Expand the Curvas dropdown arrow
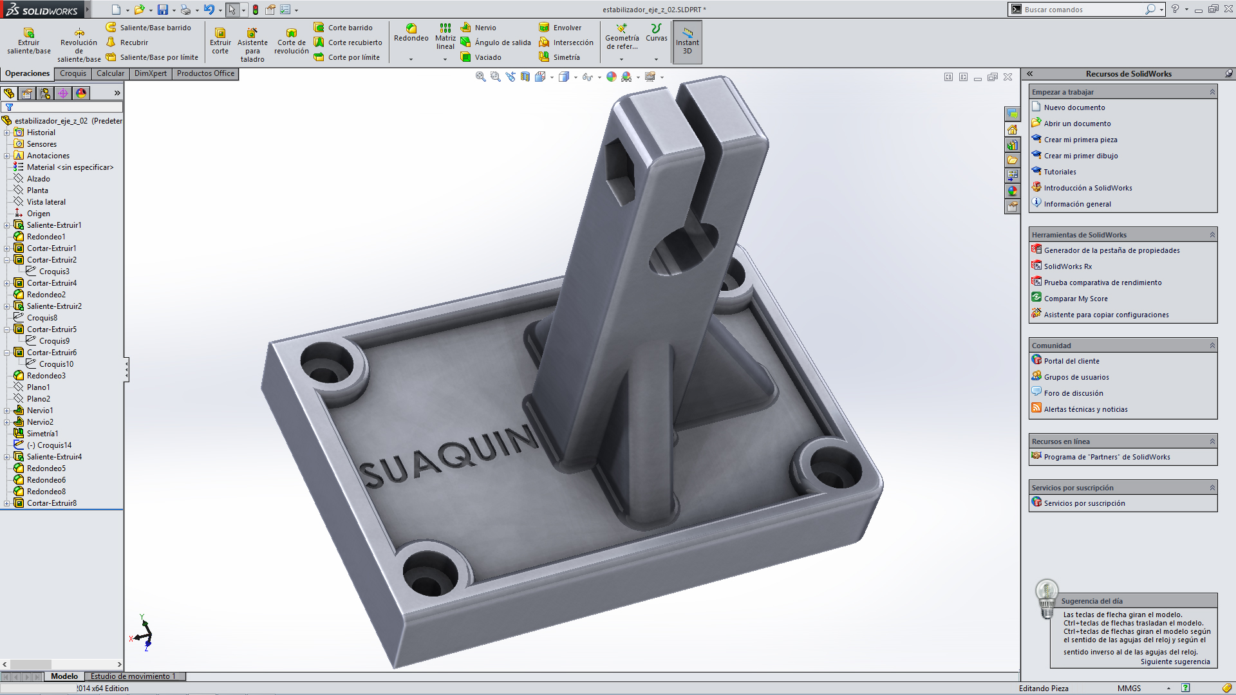 click(656, 59)
